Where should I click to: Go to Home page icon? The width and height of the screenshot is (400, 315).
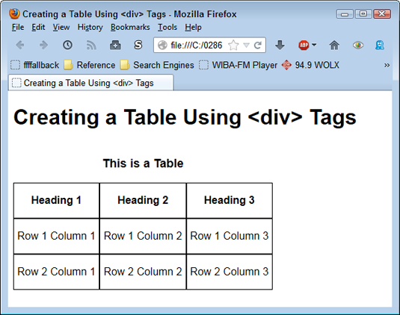coord(334,46)
